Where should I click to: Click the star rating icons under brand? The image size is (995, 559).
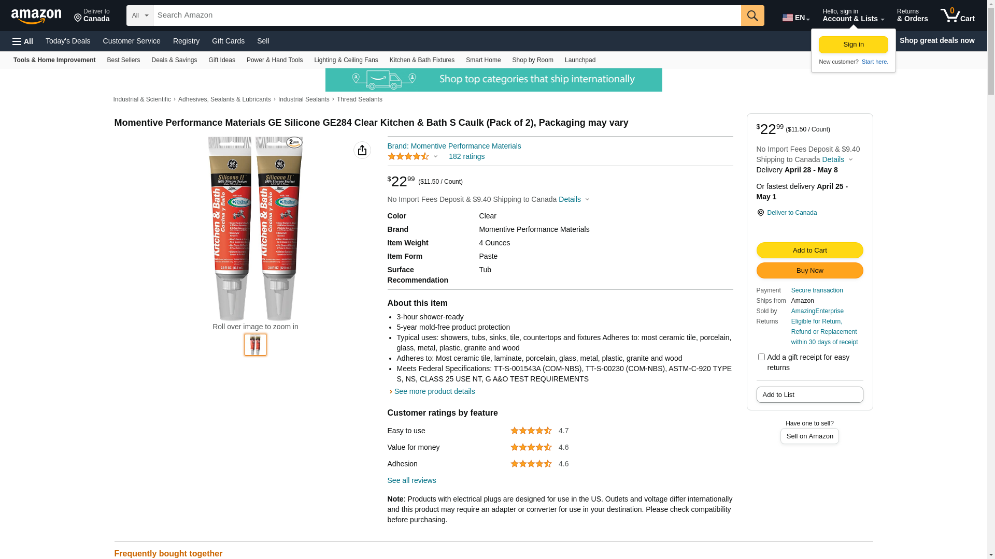click(408, 156)
